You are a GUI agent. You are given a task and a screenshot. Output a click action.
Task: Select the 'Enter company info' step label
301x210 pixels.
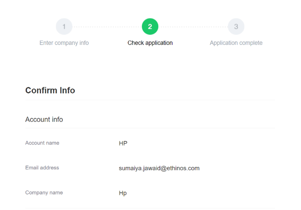click(64, 43)
